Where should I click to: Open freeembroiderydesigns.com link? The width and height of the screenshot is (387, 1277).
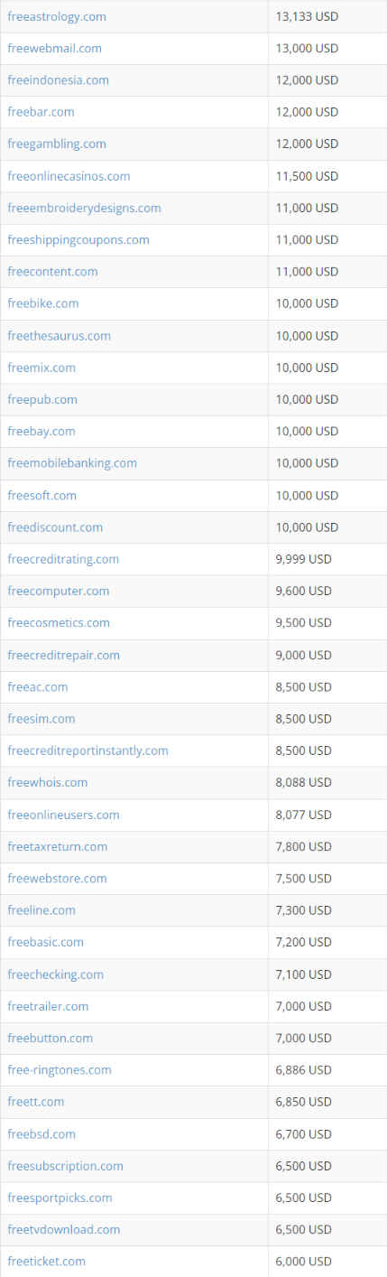click(84, 208)
